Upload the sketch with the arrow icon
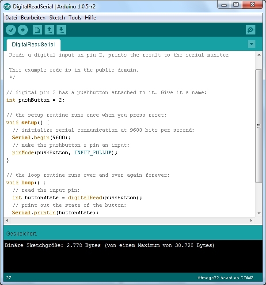Screen dimensions: 266x285 click(23, 30)
